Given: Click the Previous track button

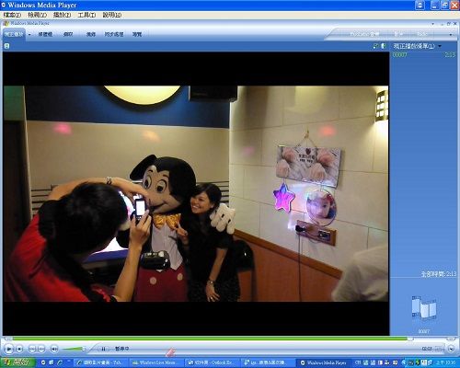Looking at the screenshot, I should coord(32,349).
